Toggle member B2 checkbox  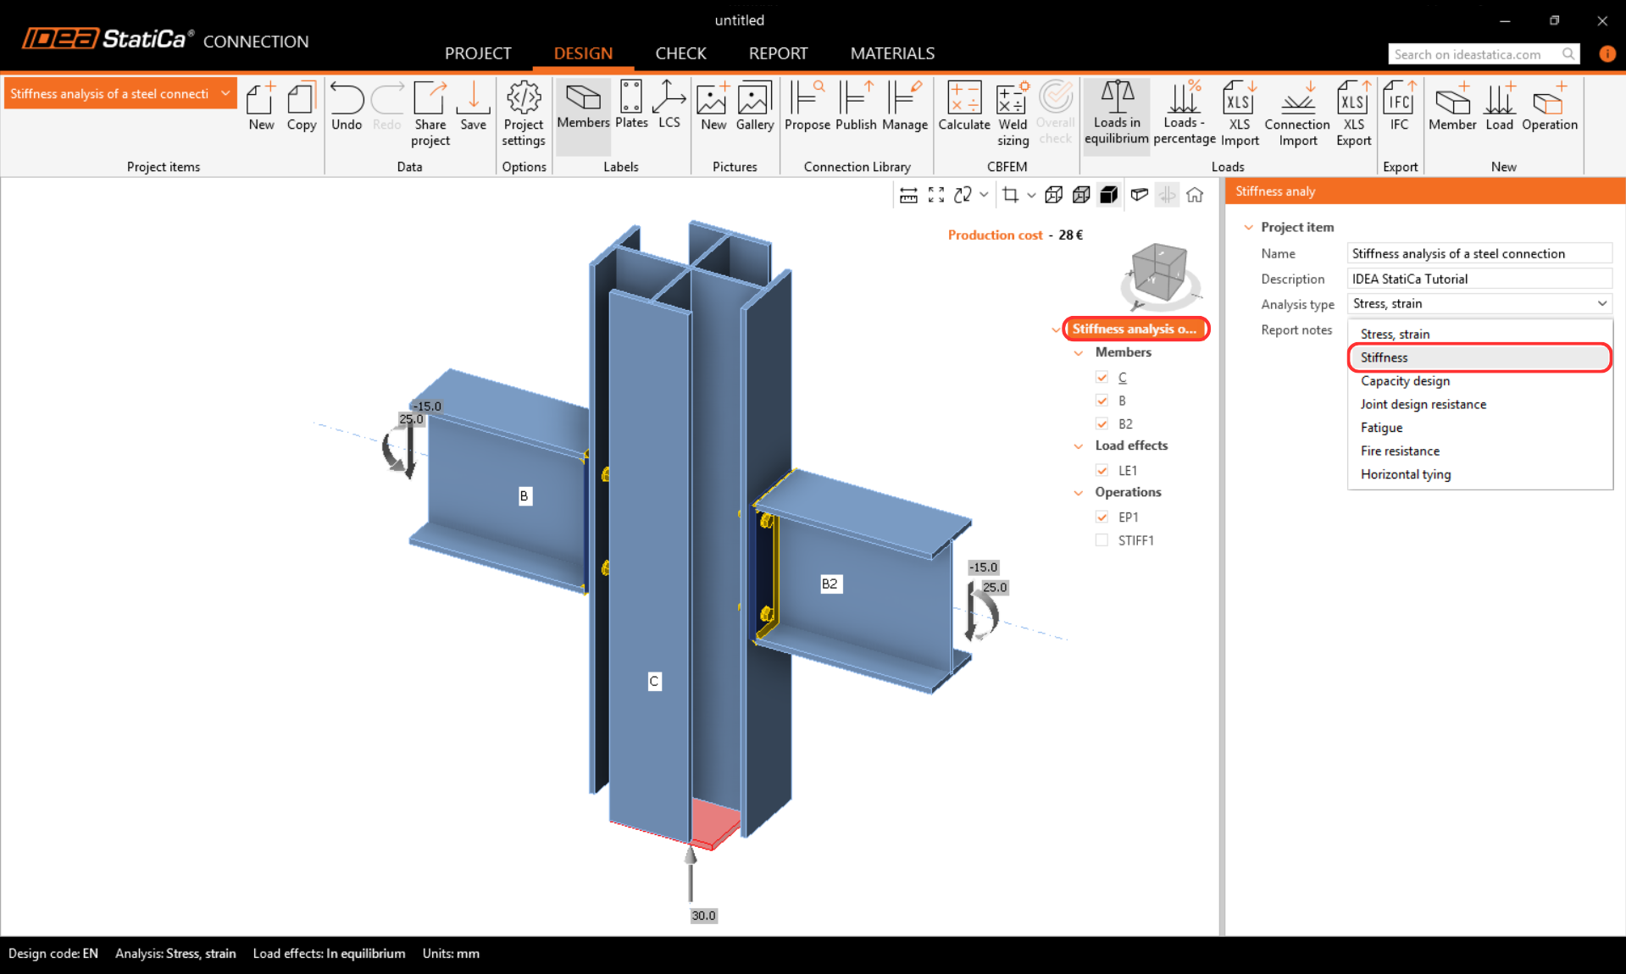click(x=1102, y=423)
